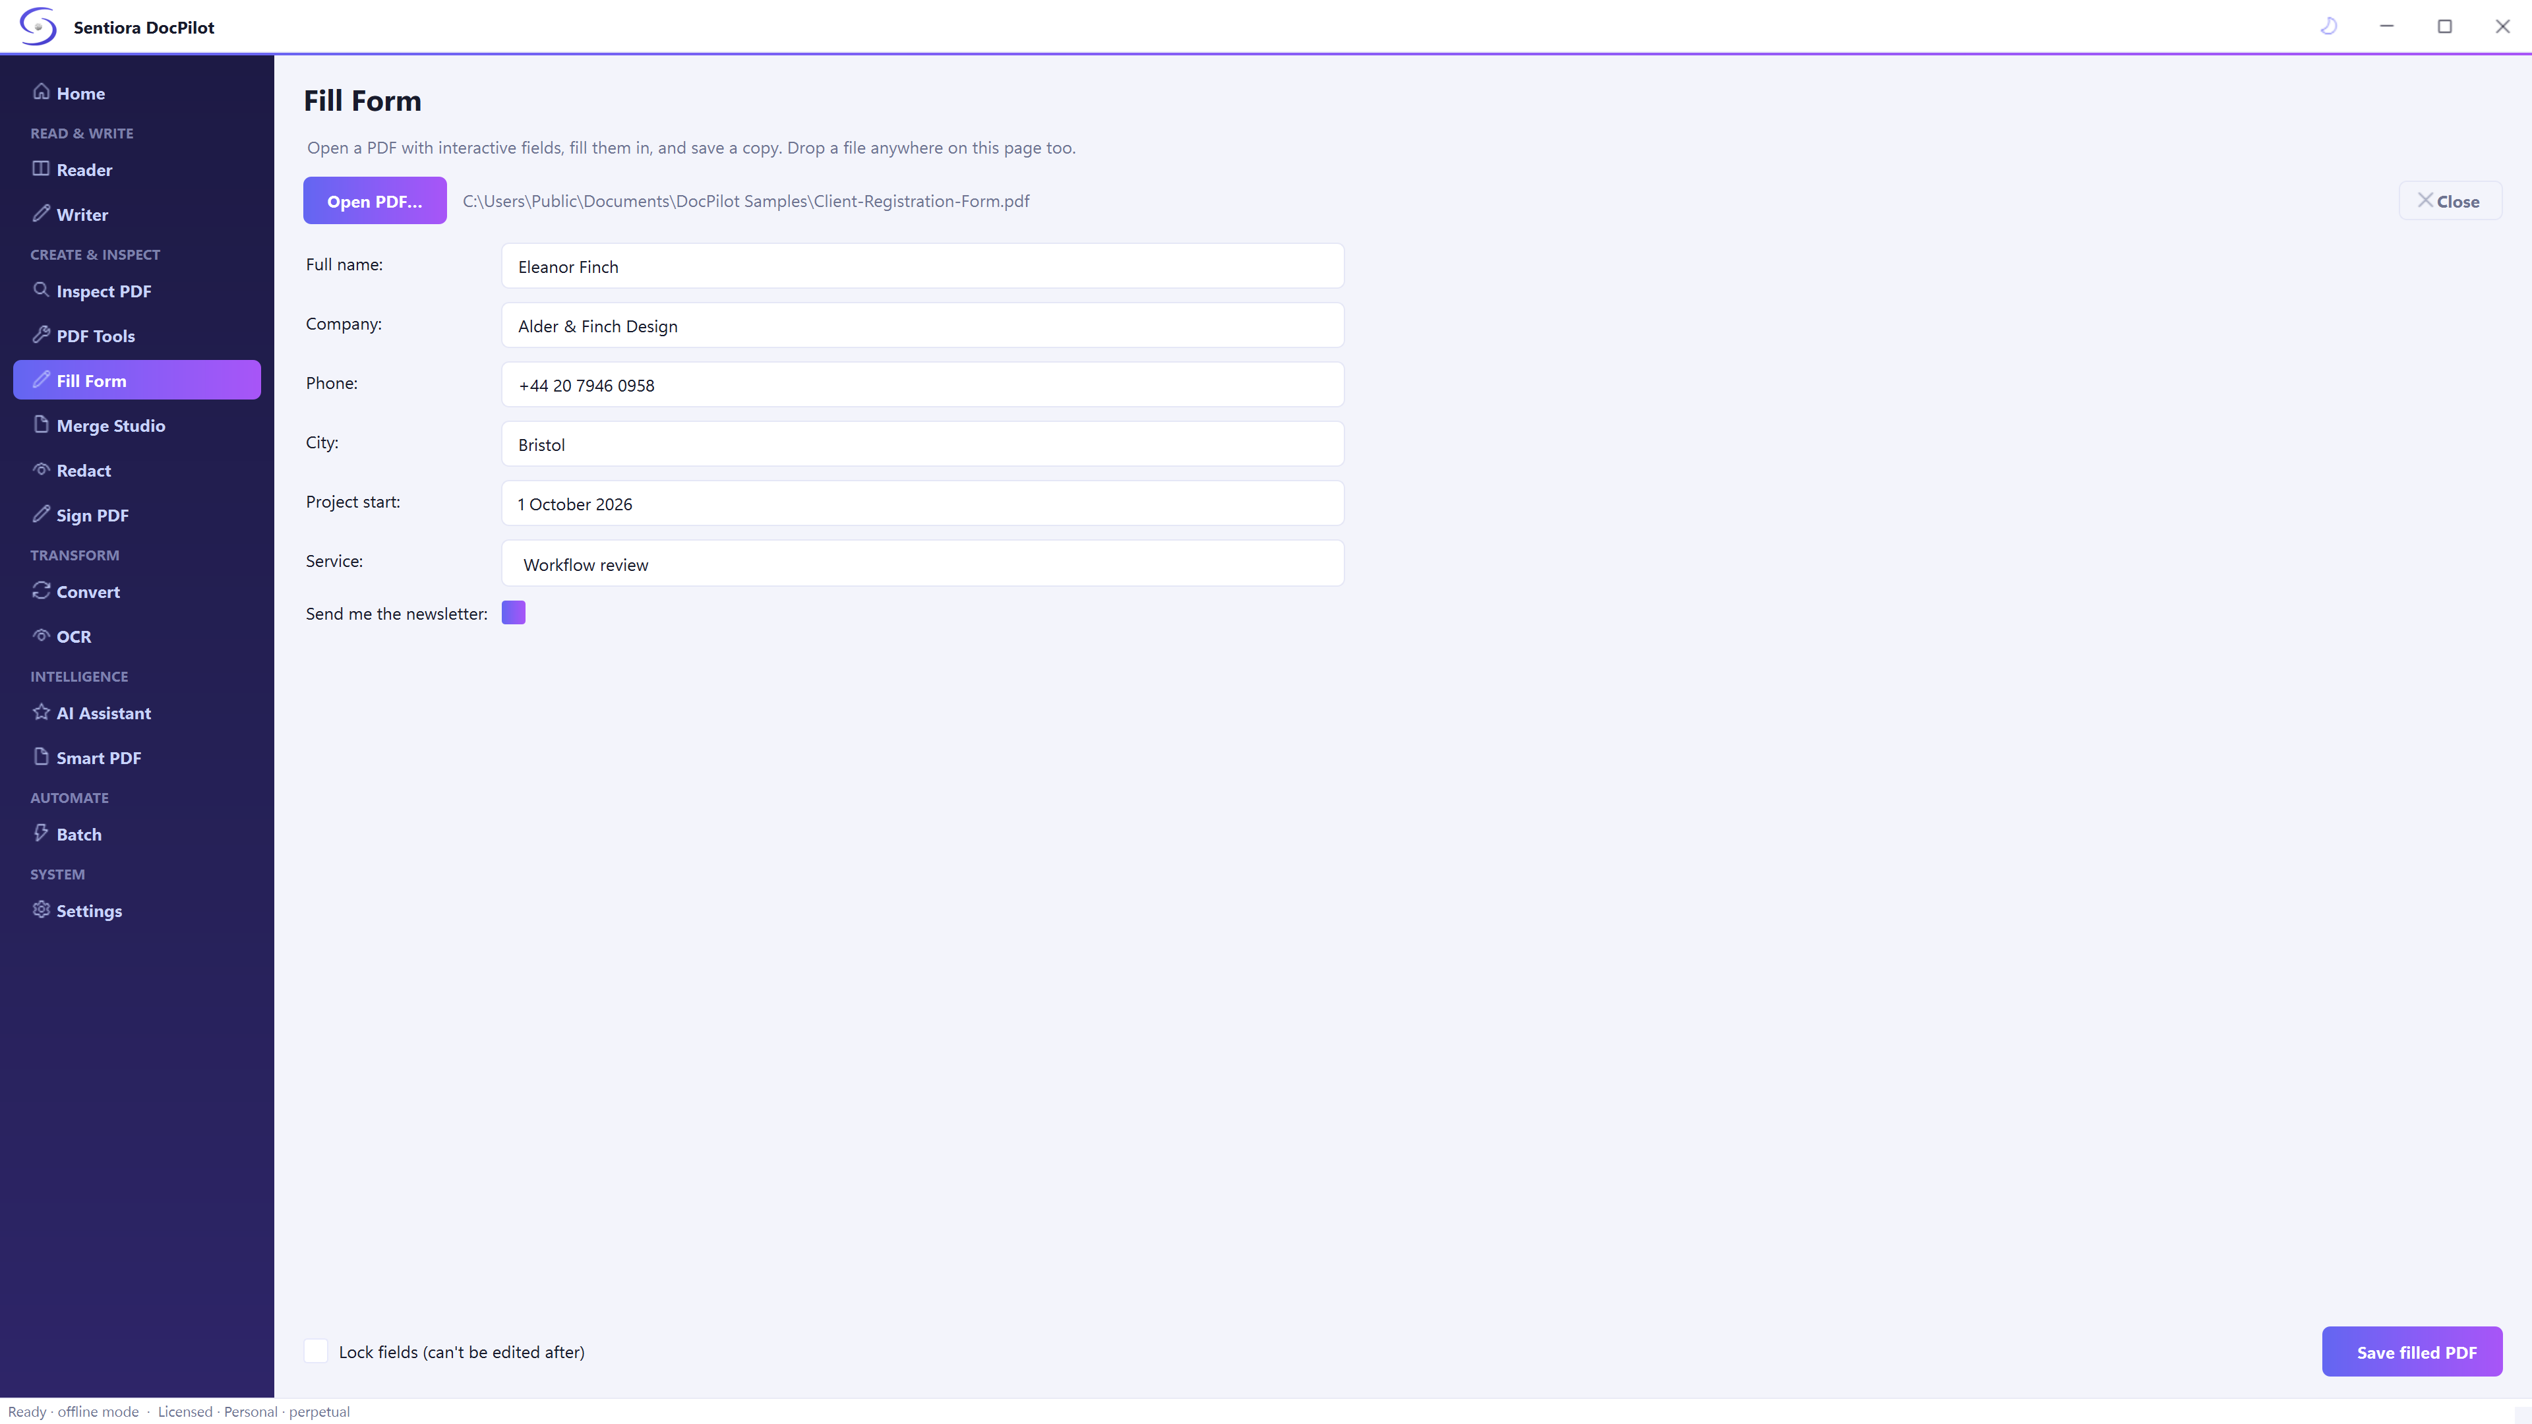Select the City field containing Bristol

click(x=923, y=444)
